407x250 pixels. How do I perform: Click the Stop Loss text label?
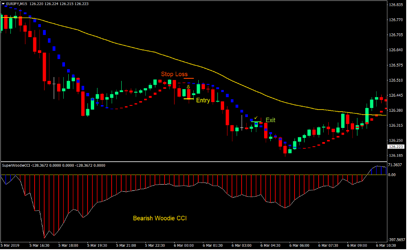pyautogui.click(x=174, y=74)
